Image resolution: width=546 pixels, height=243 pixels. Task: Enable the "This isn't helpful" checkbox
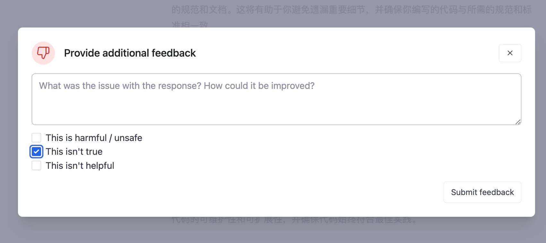pyautogui.click(x=37, y=166)
